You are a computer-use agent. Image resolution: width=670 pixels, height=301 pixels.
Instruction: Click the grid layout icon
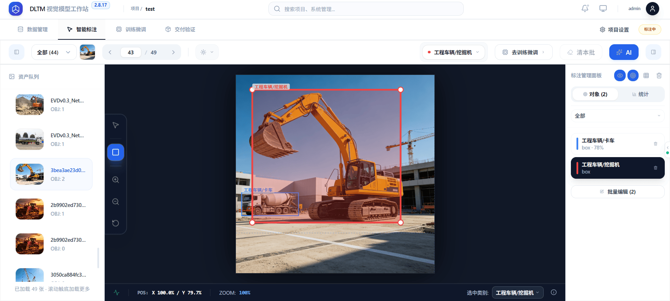[646, 75]
